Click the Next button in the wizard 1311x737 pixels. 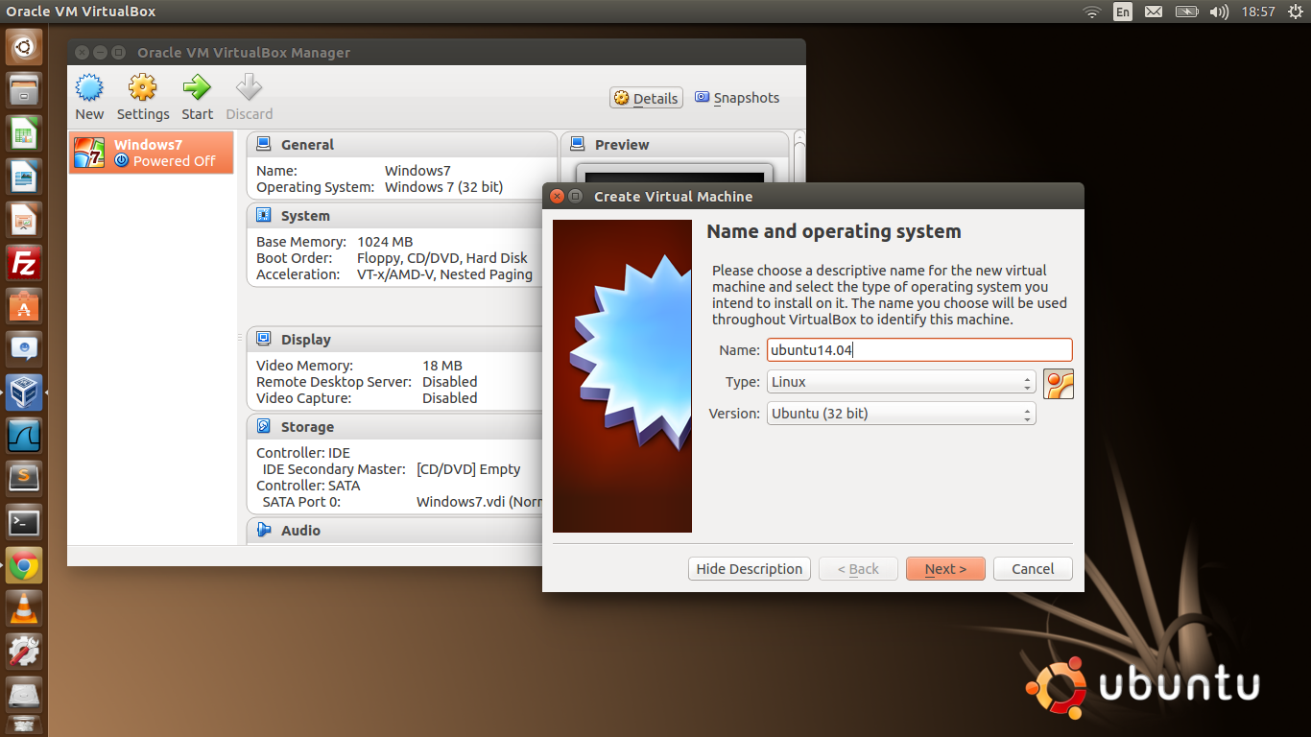pyautogui.click(x=945, y=568)
